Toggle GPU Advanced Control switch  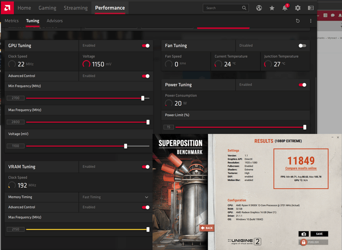pos(146,76)
